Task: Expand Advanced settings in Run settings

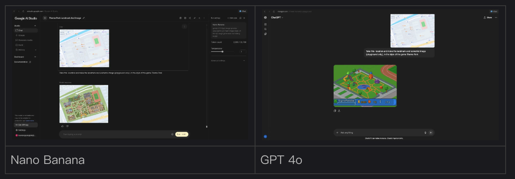Action: pyautogui.click(x=228, y=60)
